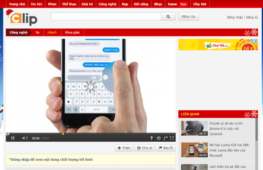Image resolution: width=263 pixels, height=170 pixels.
Task: Mute the video player volume
Action: point(25,138)
